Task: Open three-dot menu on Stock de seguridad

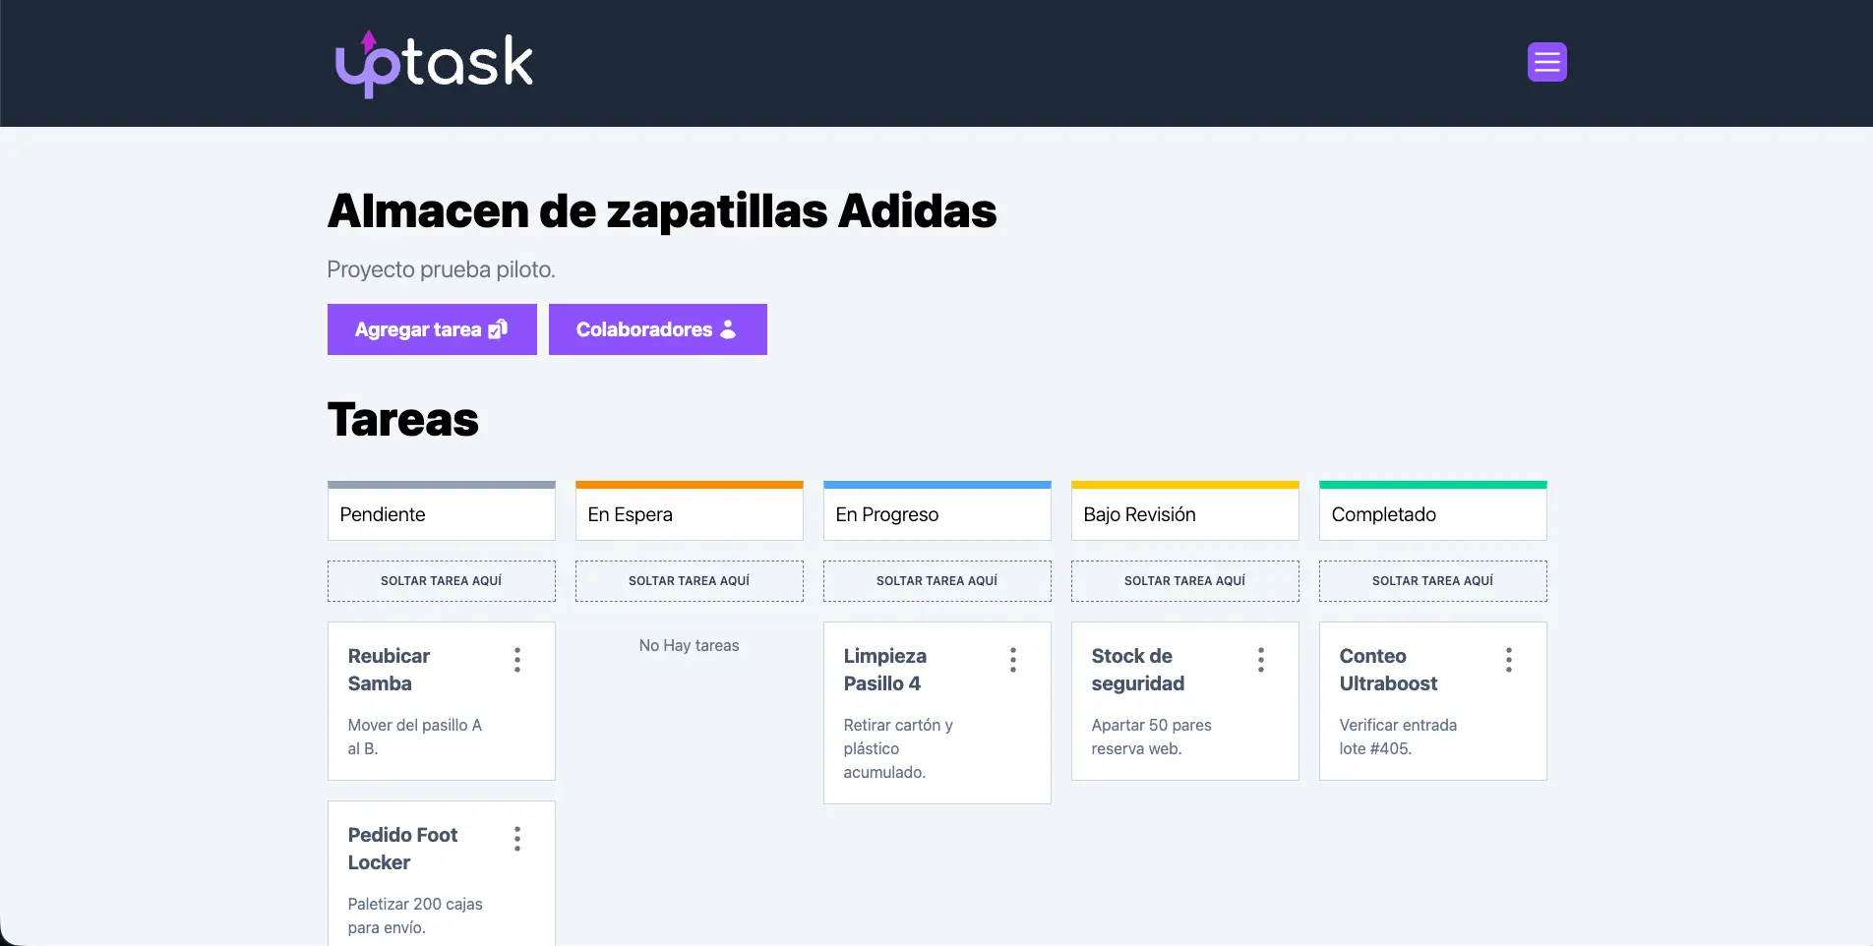Action: [x=1260, y=660]
